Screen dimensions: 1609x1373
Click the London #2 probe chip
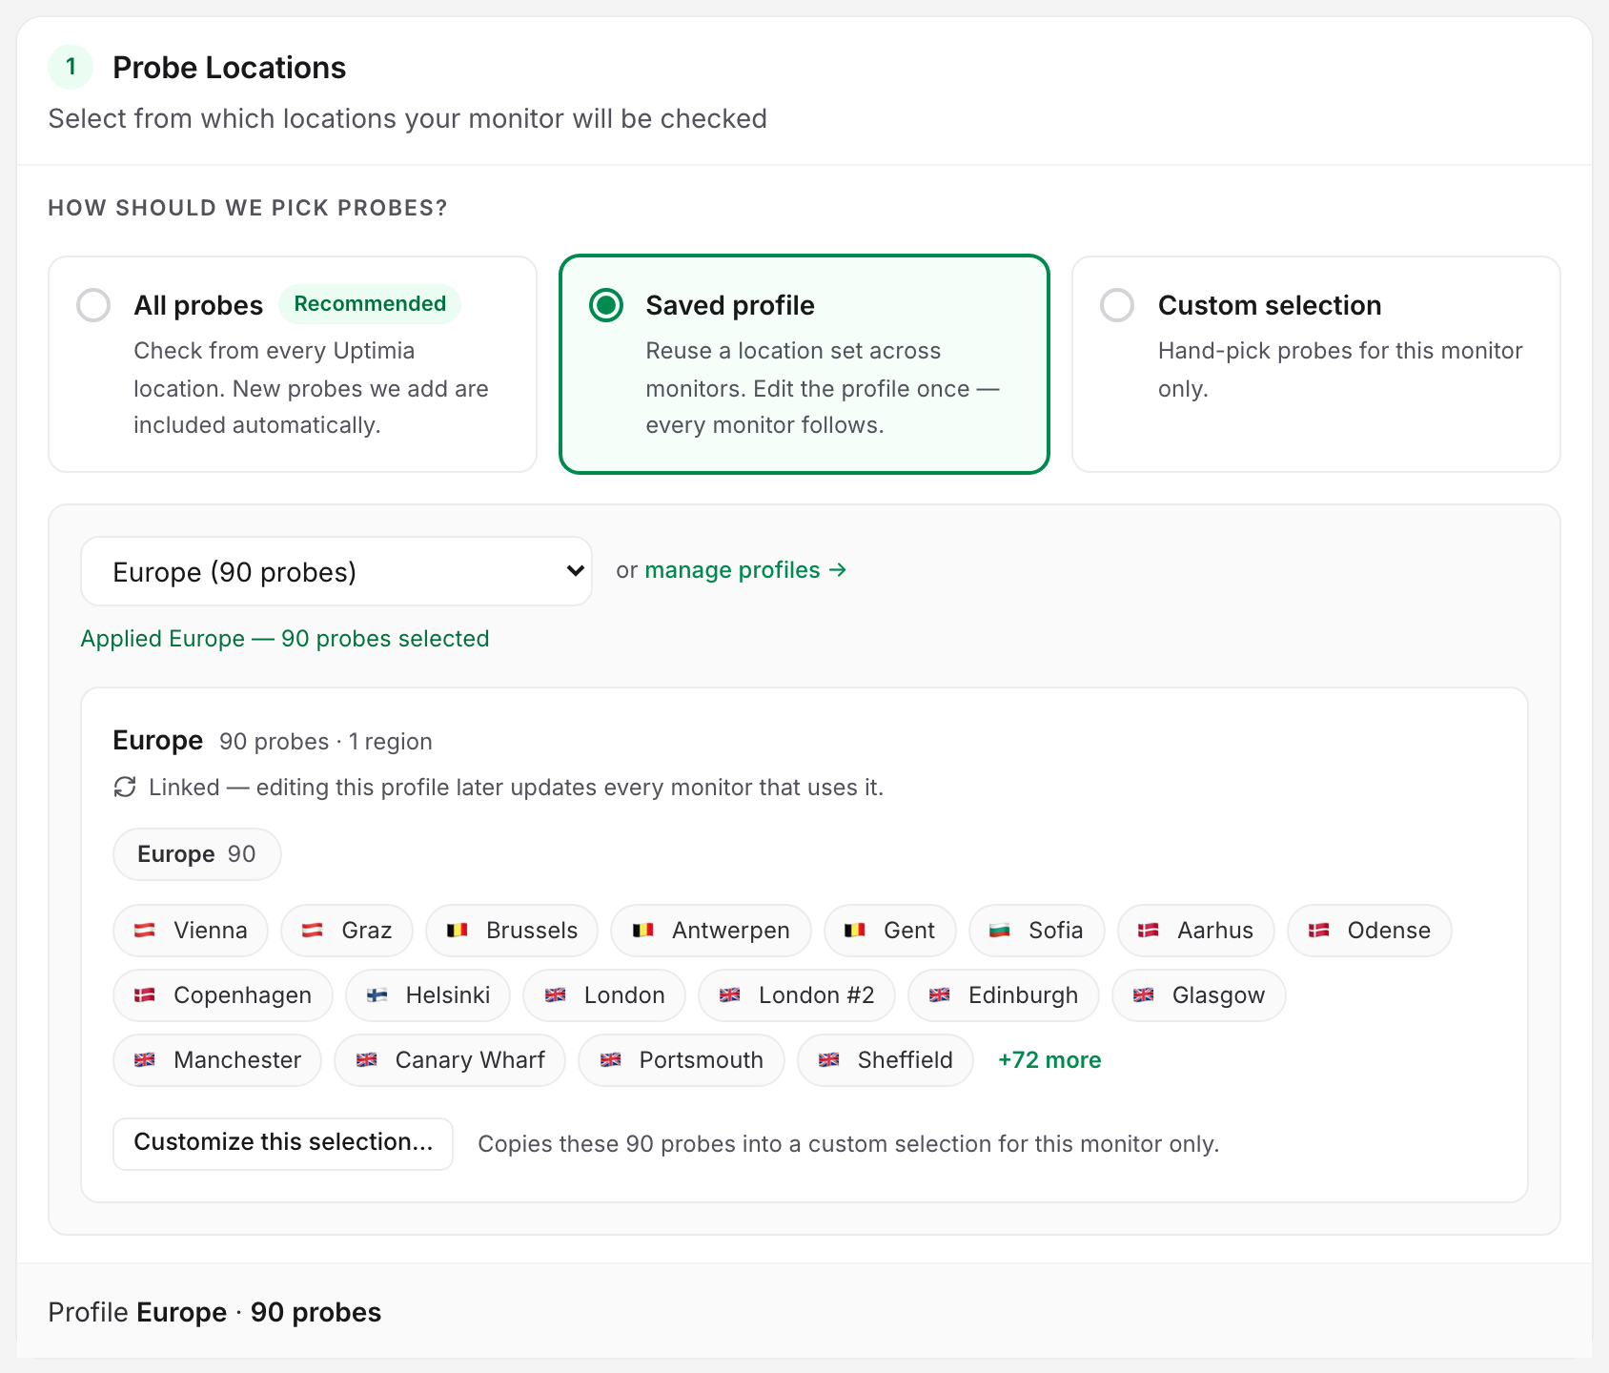[797, 995]
